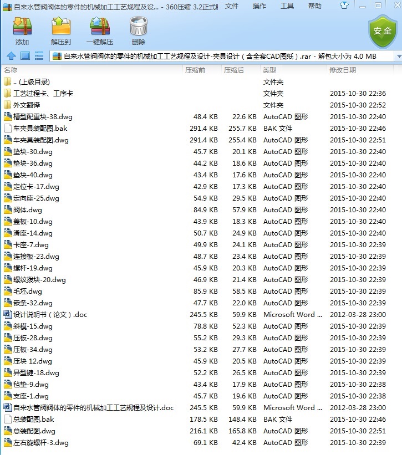Click the 一键解压 one-click extract icon
402x455 pixels.
coord(100,31)
